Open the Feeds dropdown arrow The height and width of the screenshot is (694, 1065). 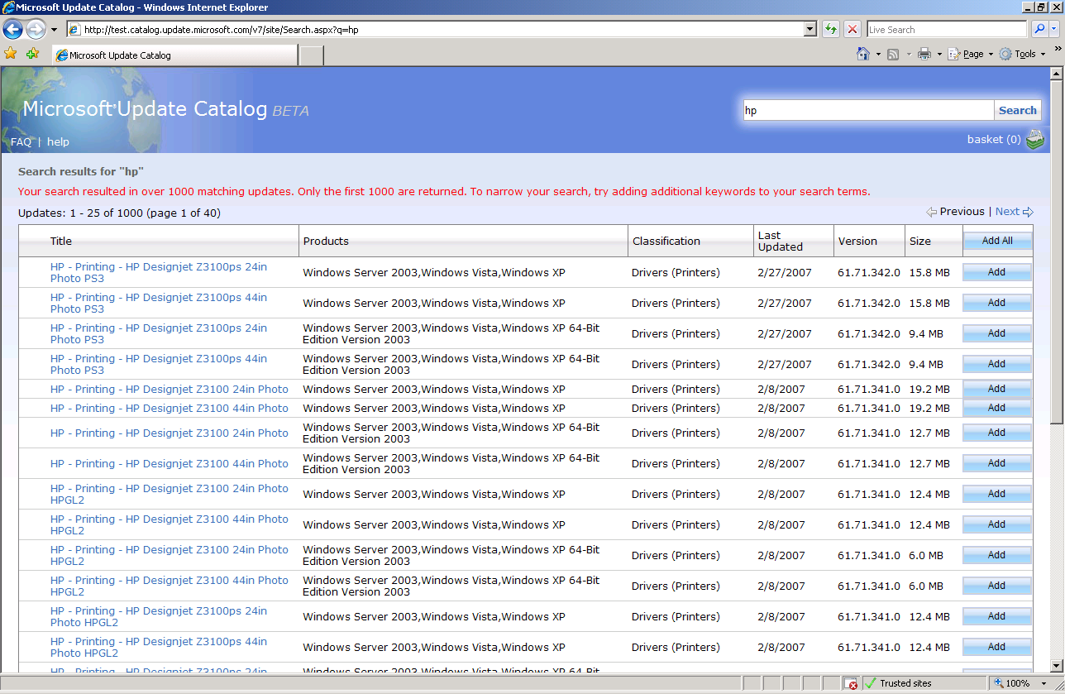point(909,55)
